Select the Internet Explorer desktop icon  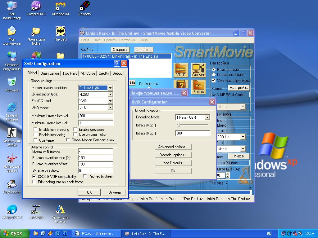click(x=12, y=112)
